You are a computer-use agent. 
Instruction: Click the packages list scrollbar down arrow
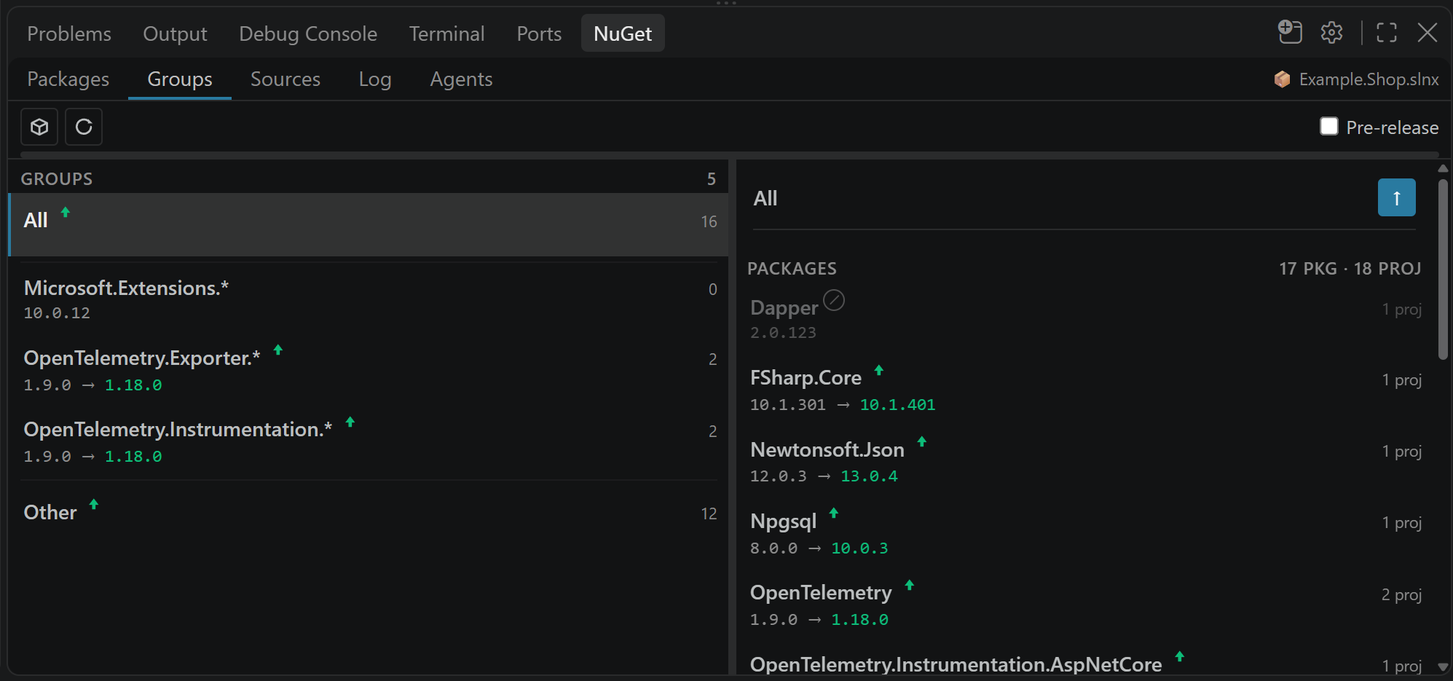pos(1443,666)
